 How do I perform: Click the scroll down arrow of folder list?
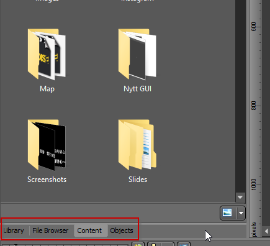(240, 198)
